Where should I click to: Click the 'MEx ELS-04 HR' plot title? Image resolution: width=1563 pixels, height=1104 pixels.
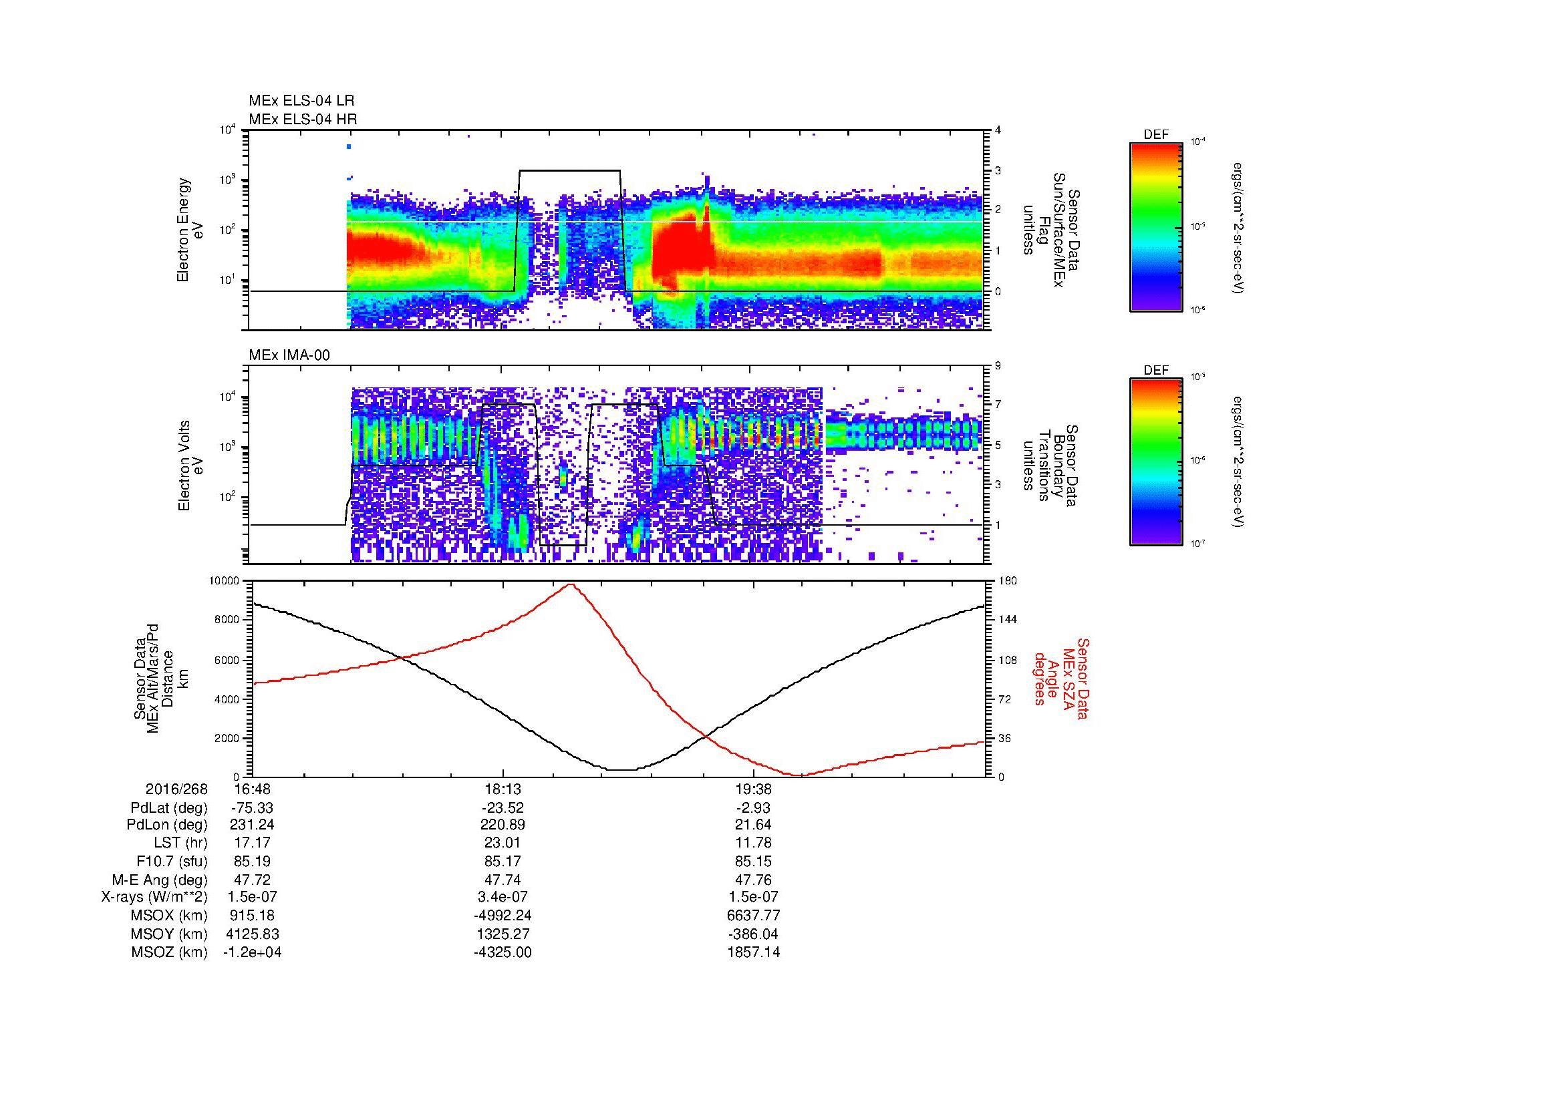(x=303, y=119)
